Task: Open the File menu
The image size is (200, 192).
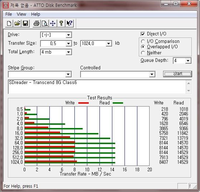Action: pyautogui.click(x=9, y=14)
